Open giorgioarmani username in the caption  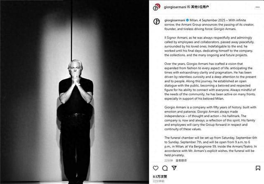tap(175, 20)
